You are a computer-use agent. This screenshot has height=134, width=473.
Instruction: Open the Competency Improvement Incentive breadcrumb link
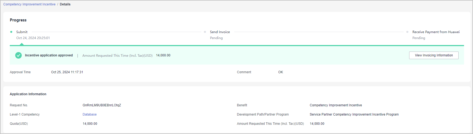(x=29, y=4)
